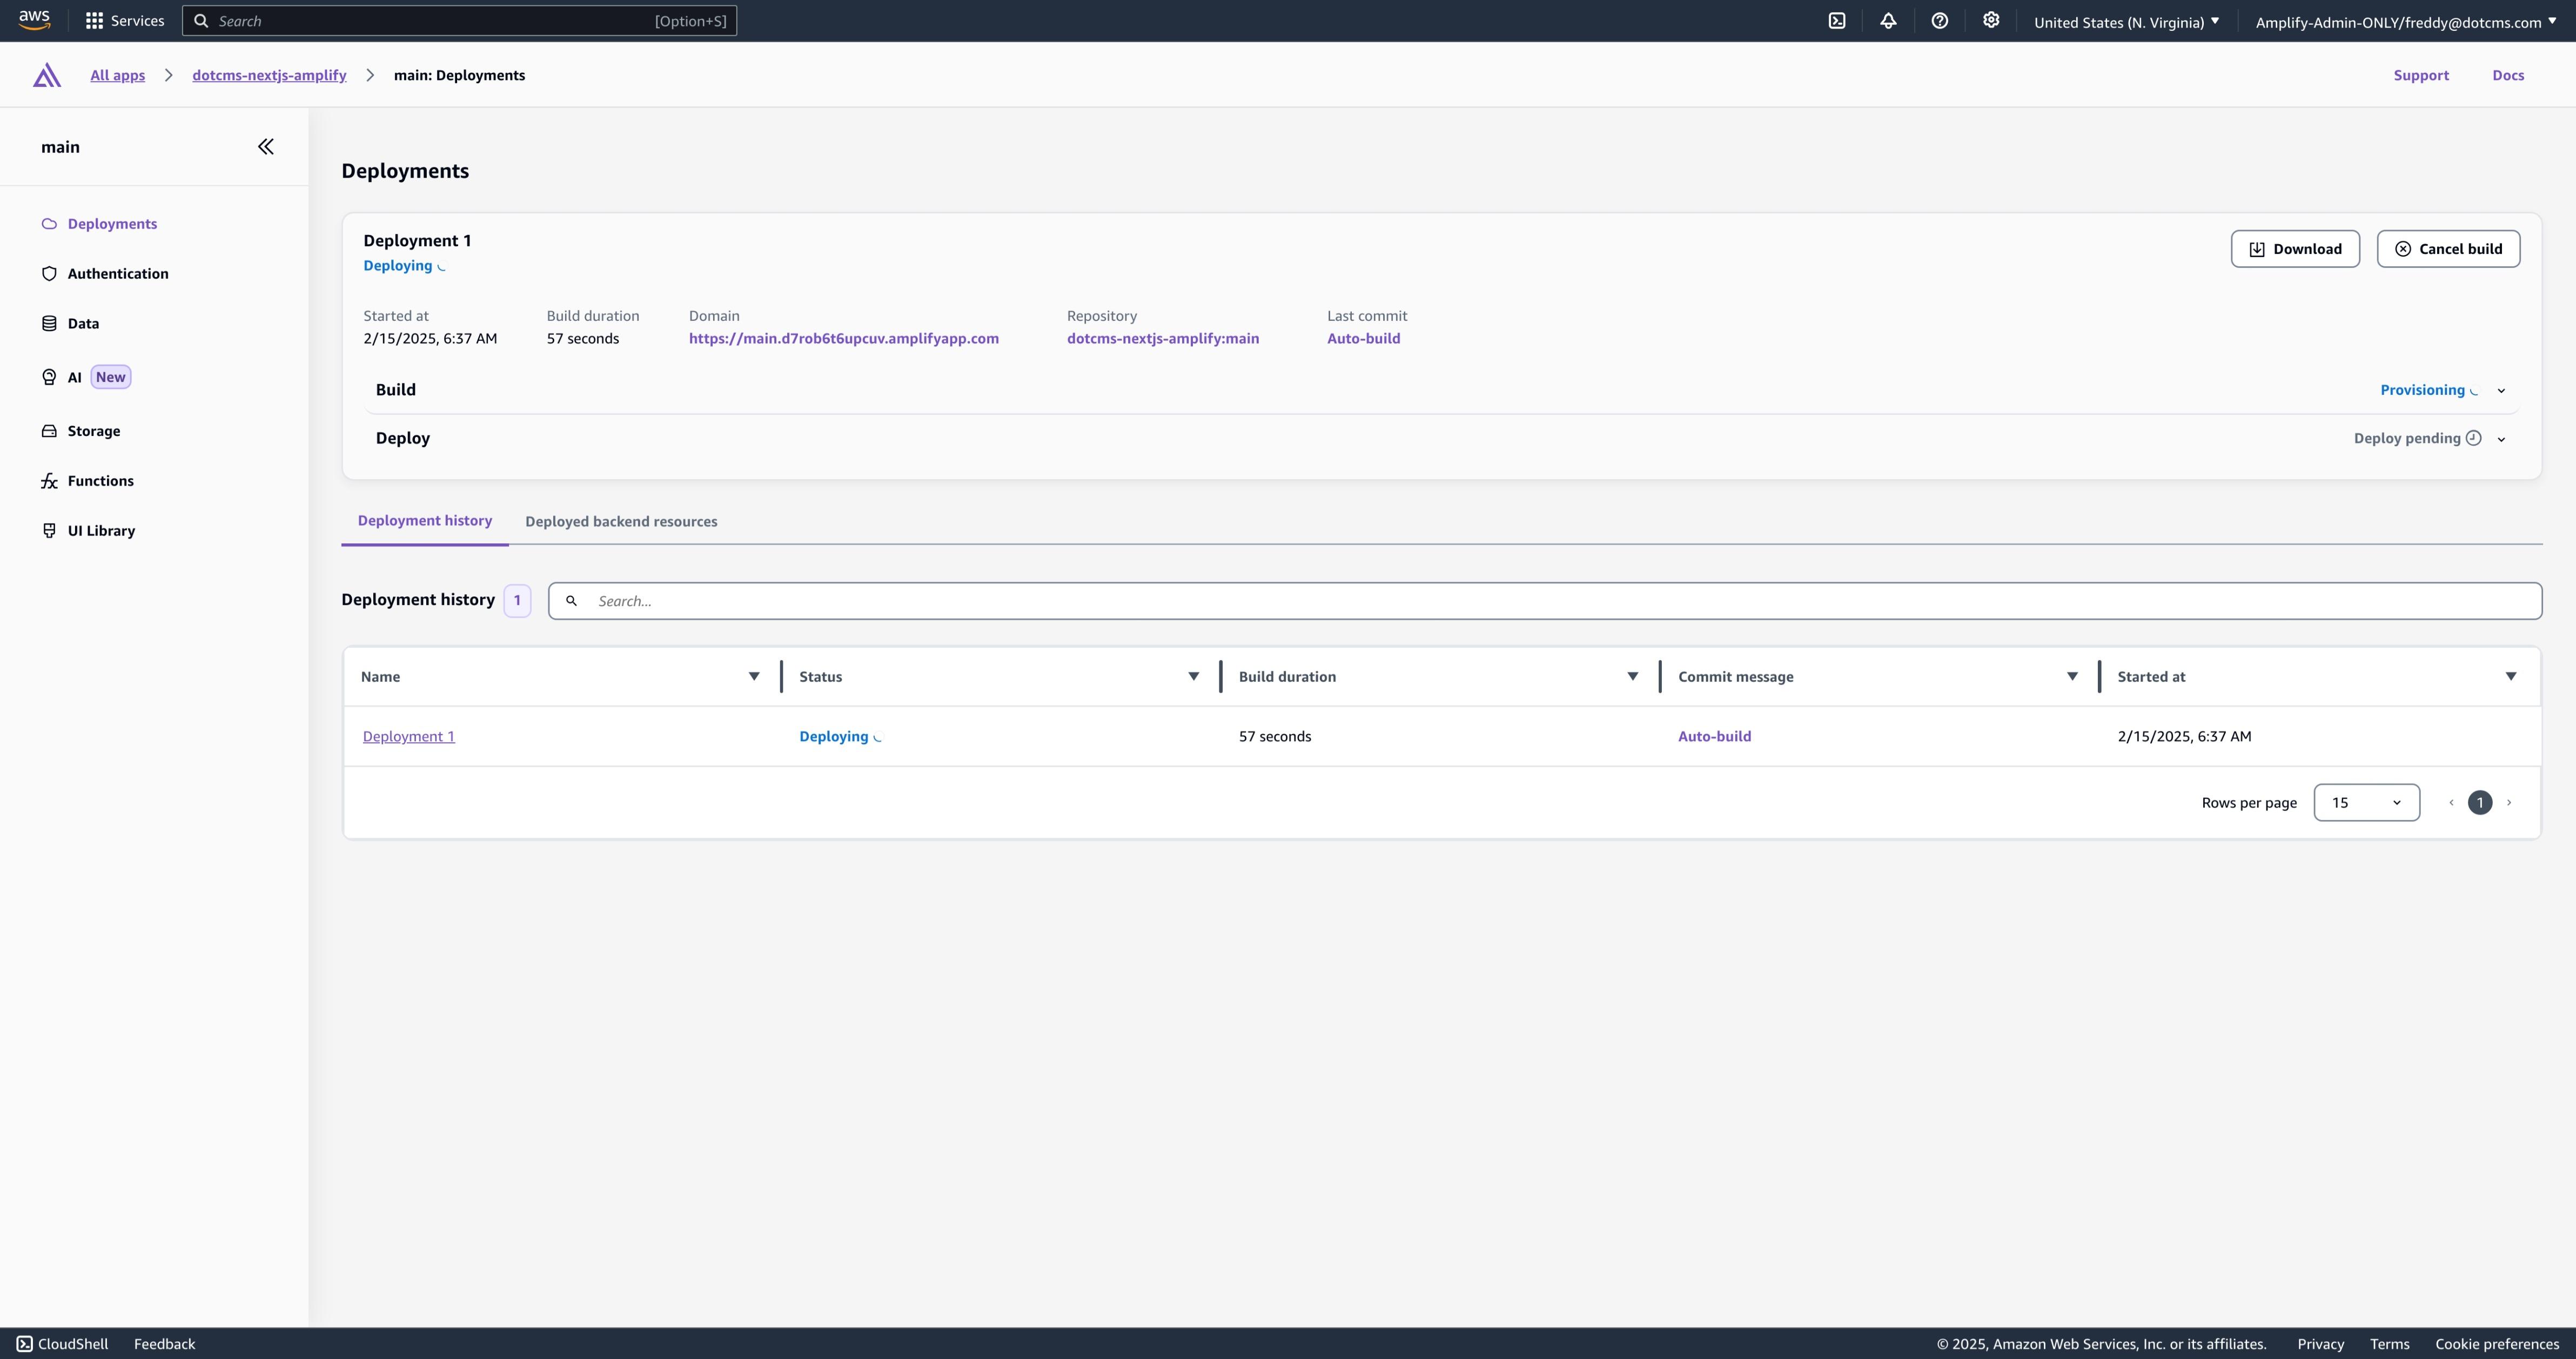Expand the Build step status details
The width and height of the screenshot is (2576, 1359).
pos(2502,390)
